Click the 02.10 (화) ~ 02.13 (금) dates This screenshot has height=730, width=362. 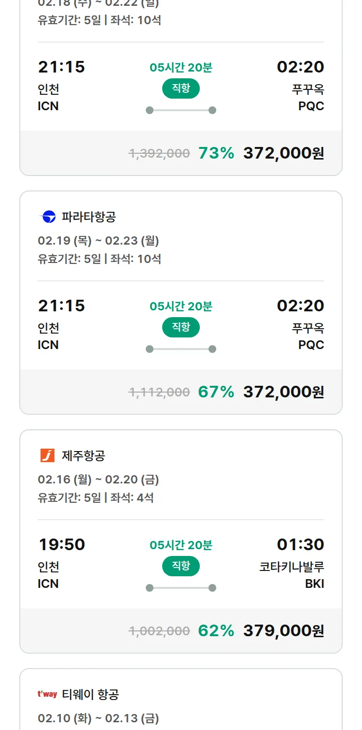(98, 718)
